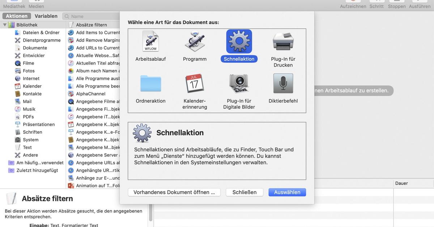Select the Ordneraktion folder icon
Screen dimensions: 434x227
point(150,83)
